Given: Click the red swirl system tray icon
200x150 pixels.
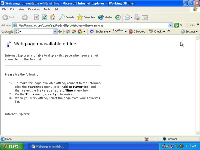Looking at the screenshot, I should [x=181, y=146].
